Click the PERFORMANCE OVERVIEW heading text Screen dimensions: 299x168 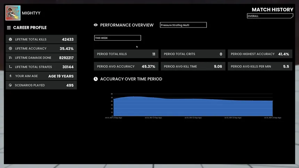tap(127, 25)
